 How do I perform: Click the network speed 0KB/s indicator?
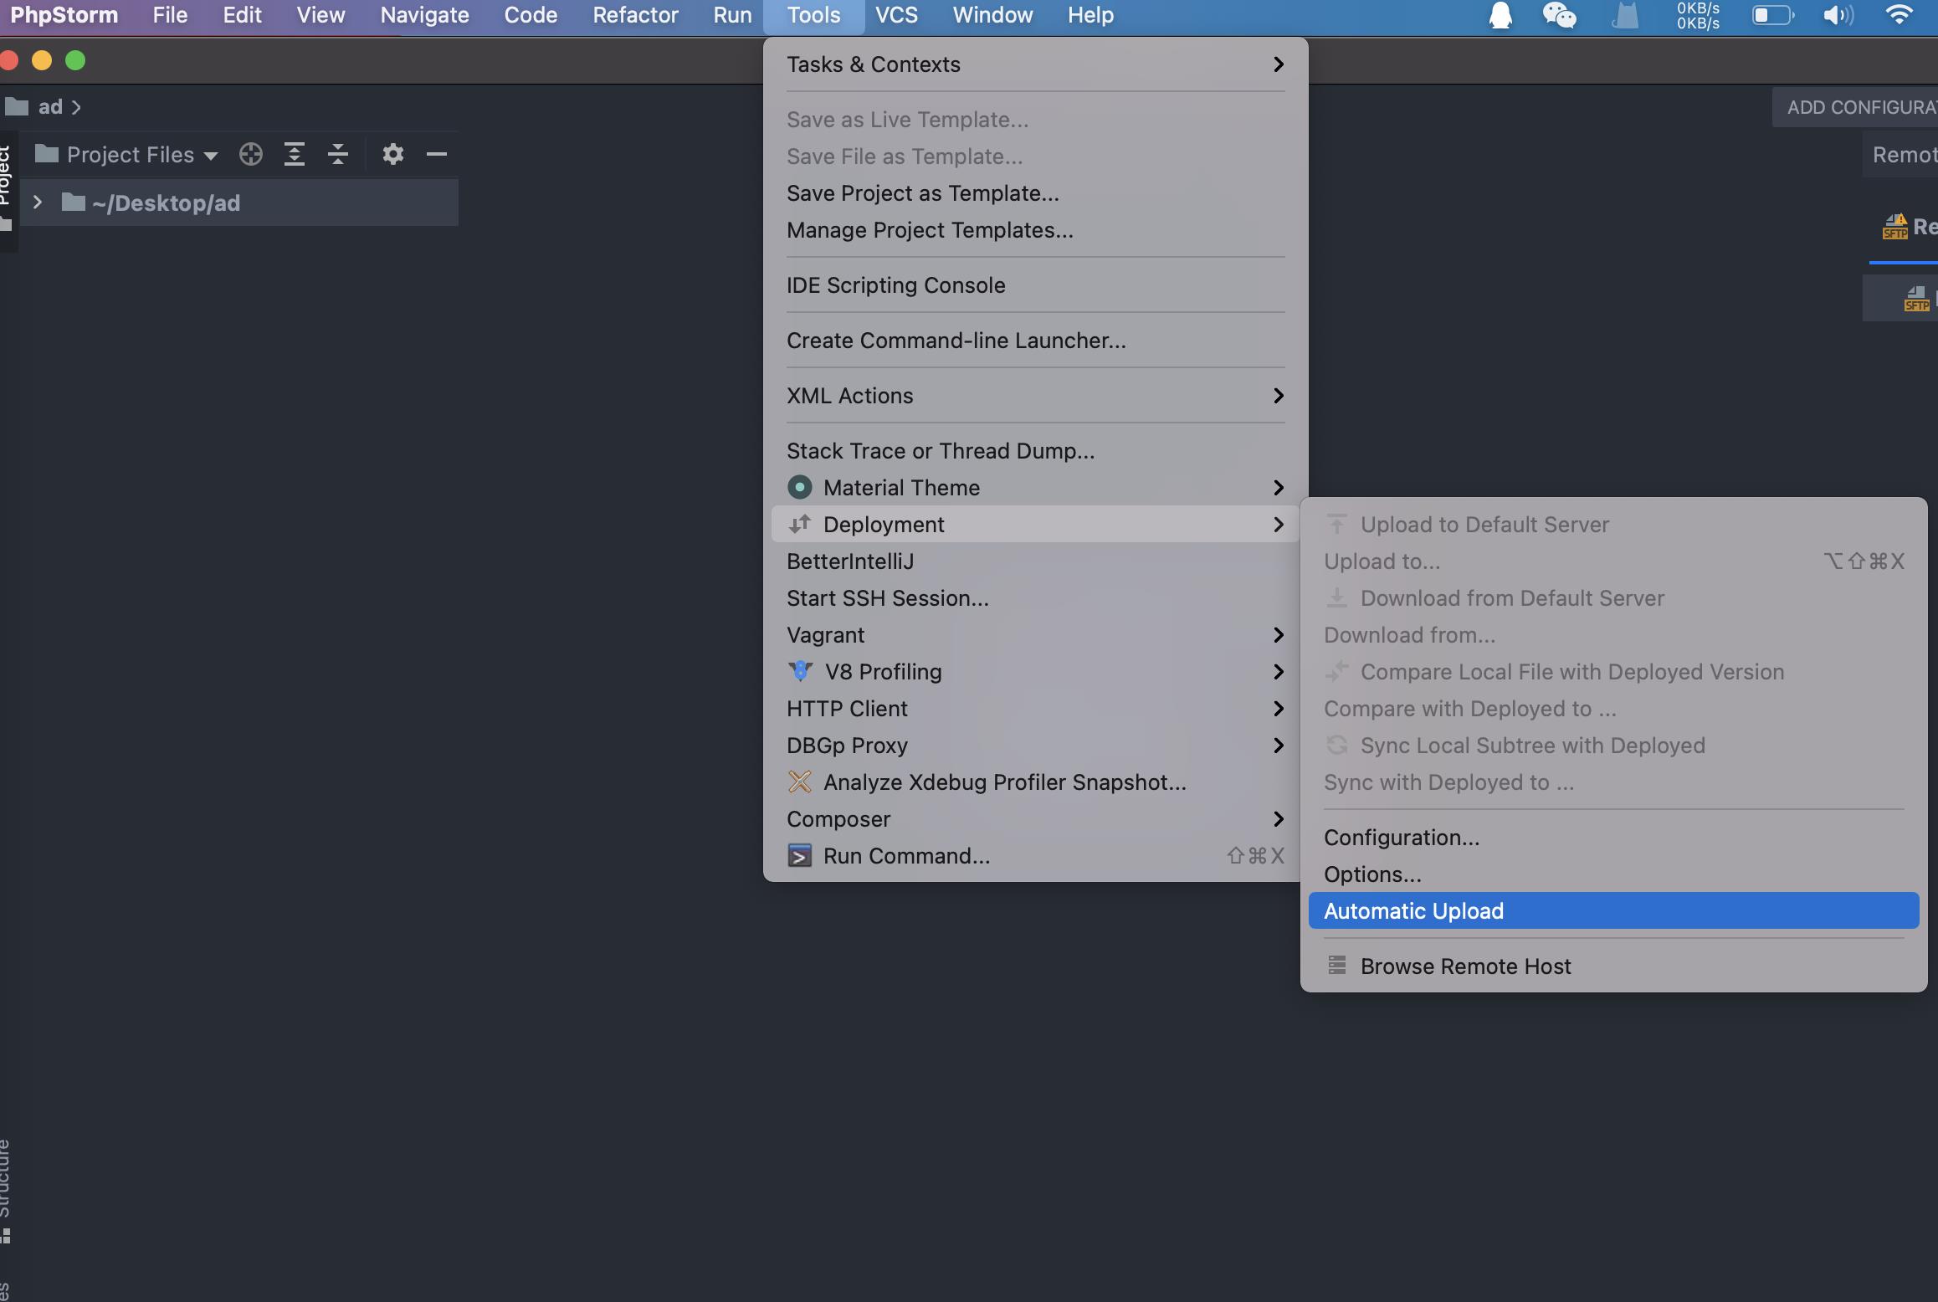(x=1698, y=15)
